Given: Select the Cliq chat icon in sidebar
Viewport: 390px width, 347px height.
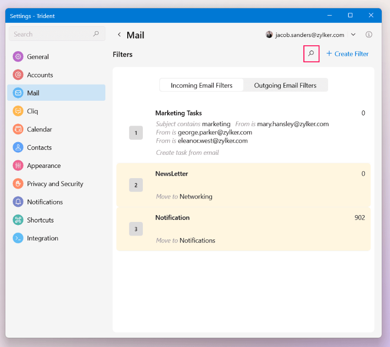Looking at the screenshot, I should click(x=18, y=111).
